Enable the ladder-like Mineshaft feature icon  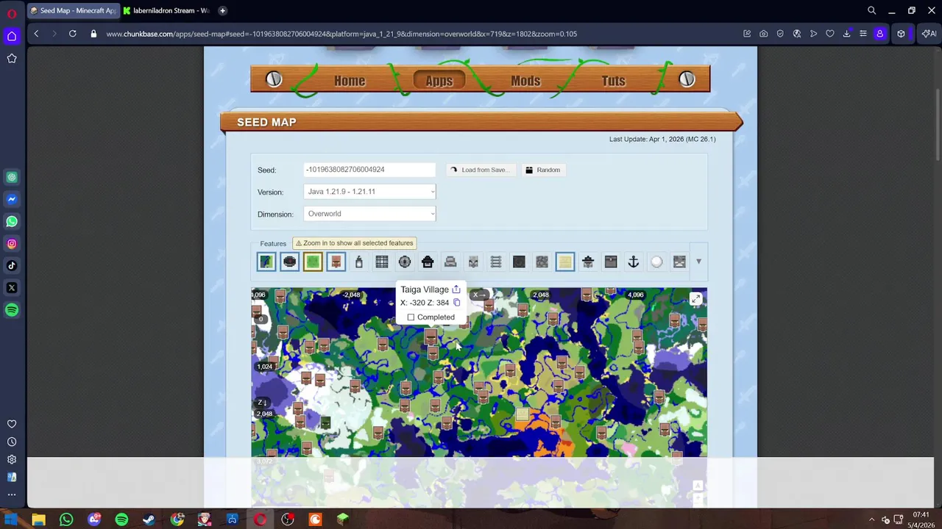pos(496,262)
